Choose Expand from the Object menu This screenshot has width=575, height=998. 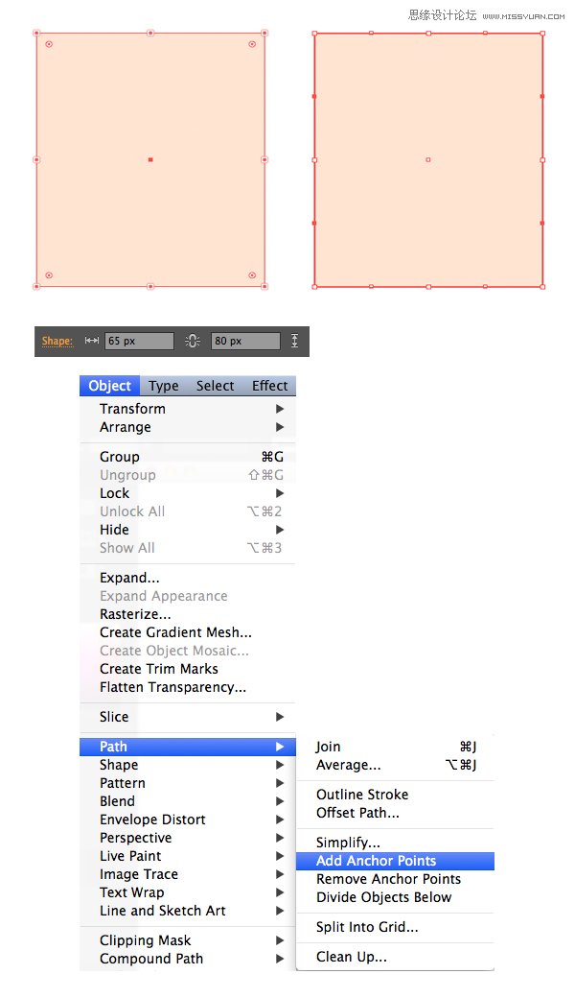point(129,578)
